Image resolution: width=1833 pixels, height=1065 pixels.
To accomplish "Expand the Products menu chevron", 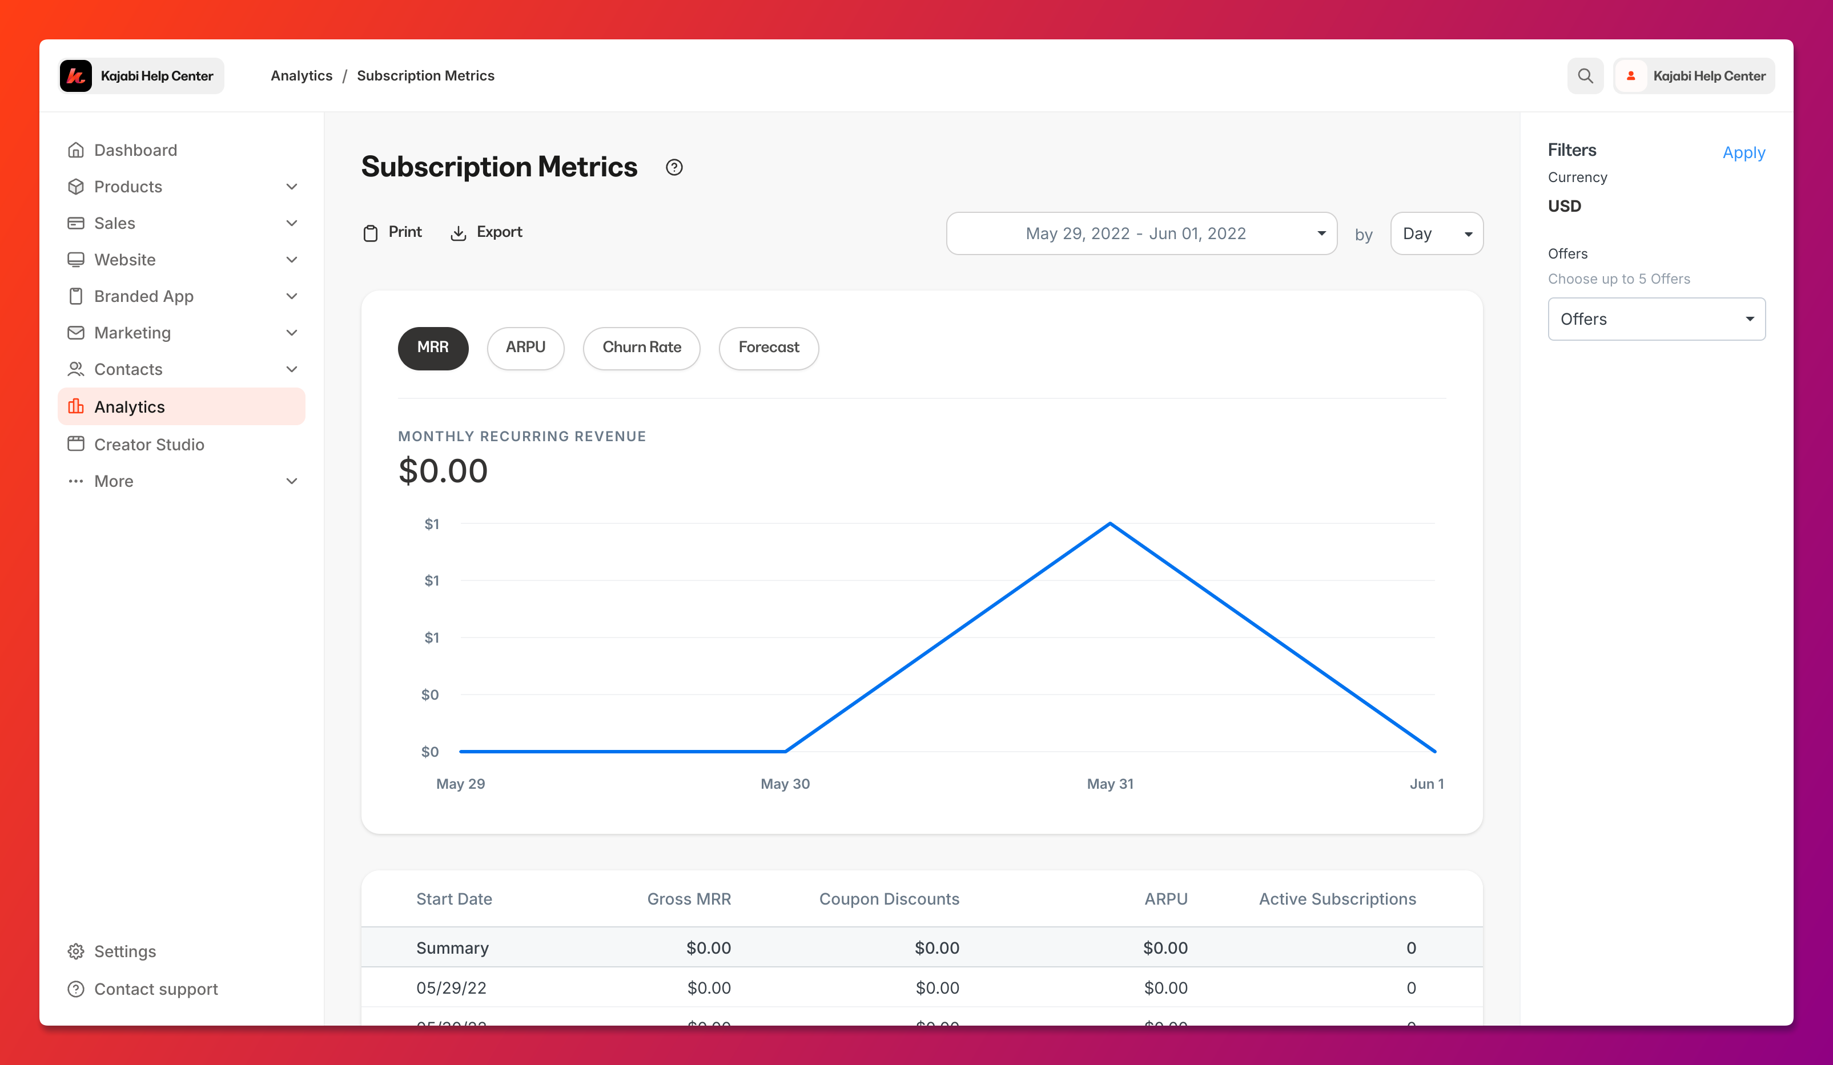I will (292, 187).
